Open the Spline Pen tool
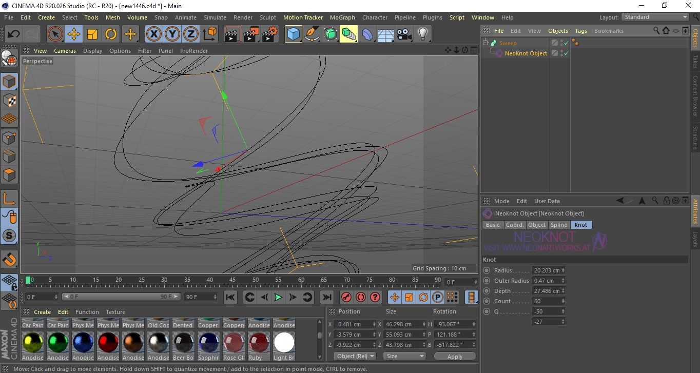The height and width of the screenshot is (373, 700). point(312,34)
